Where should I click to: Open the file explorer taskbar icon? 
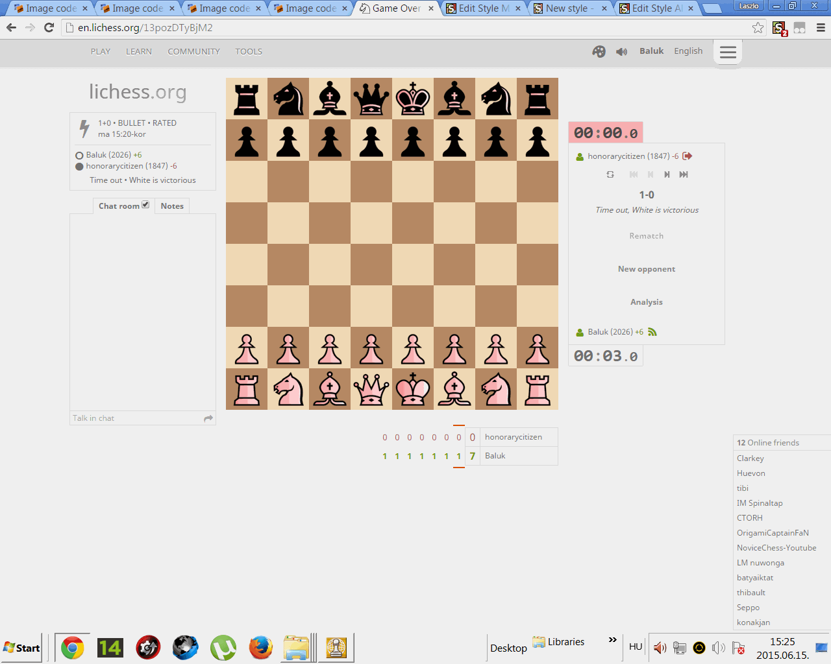point(297,647)
